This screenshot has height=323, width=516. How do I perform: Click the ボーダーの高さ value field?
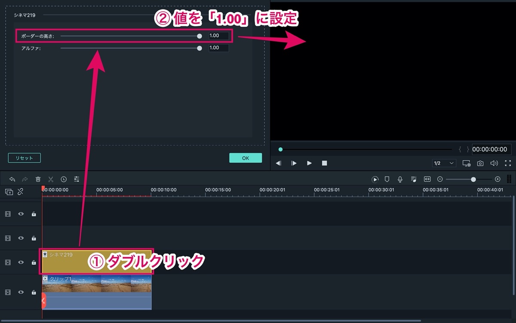219,36
